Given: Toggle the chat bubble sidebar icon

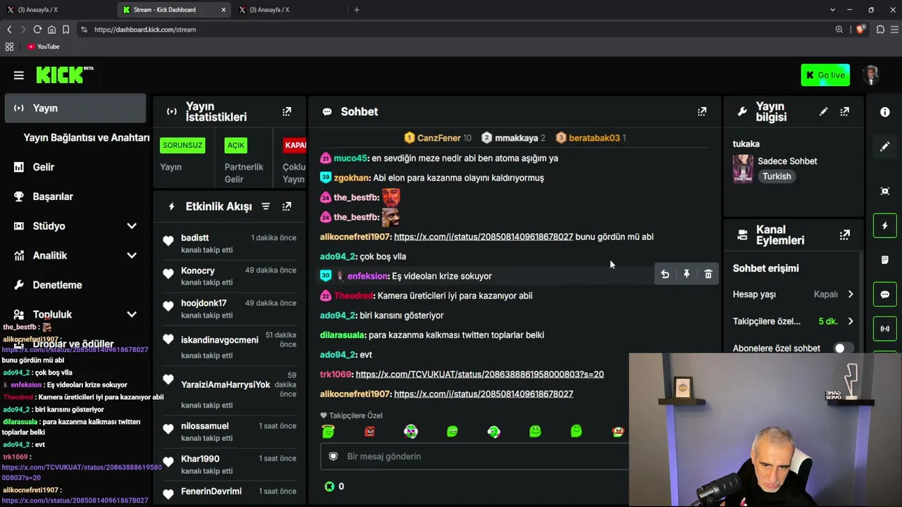Looking at the screenshot, I should click(x=885, y=294).
